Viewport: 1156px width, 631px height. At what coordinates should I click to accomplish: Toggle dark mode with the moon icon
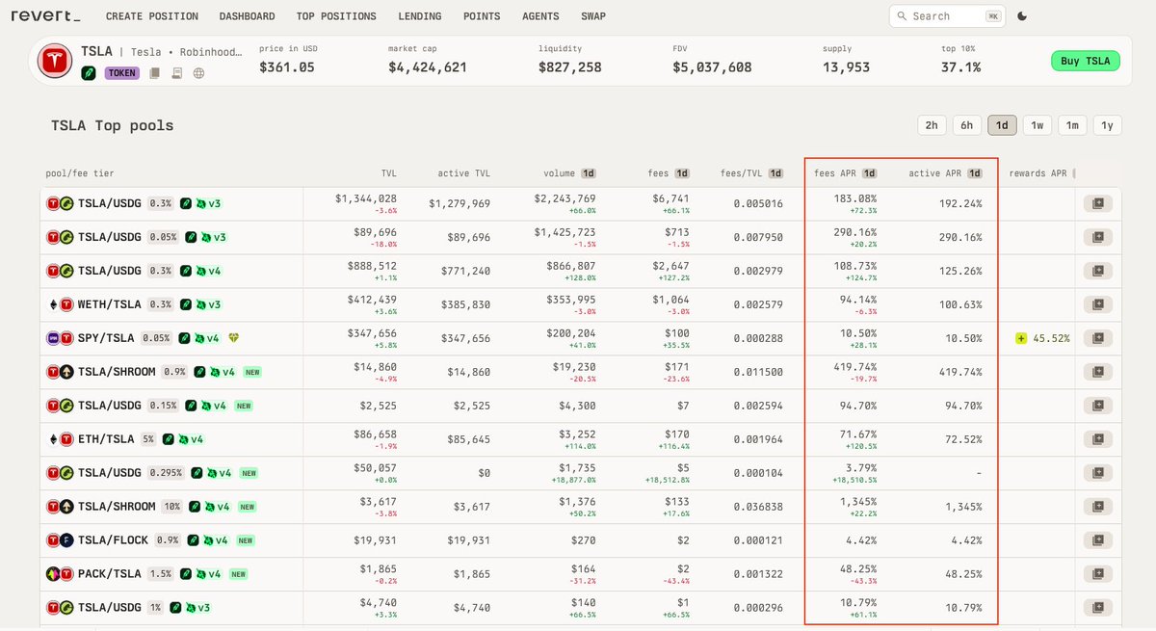point(1022,16)
